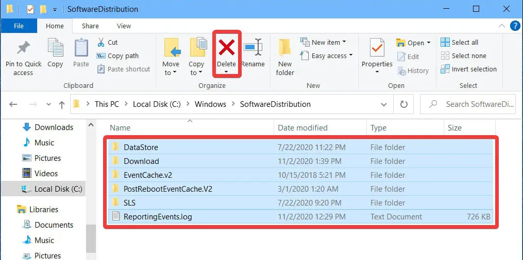Image resolution: width=523 pixels, height=260 pixels.
Task: Open the blue Help icon
Action: click(515, 26)
